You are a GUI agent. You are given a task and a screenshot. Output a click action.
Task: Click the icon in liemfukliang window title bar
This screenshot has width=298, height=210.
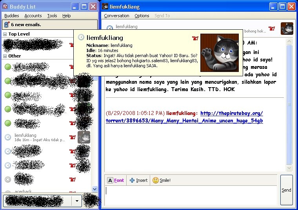pos(105,6)
